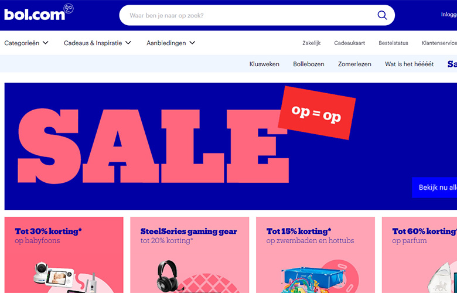Open the Zakelijk link
This screenshot has height=293, width=457.
coord(311,43)
